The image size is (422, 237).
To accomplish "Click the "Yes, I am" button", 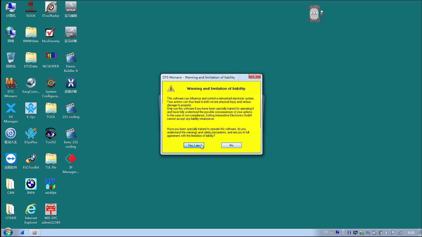I will [194, 145].
